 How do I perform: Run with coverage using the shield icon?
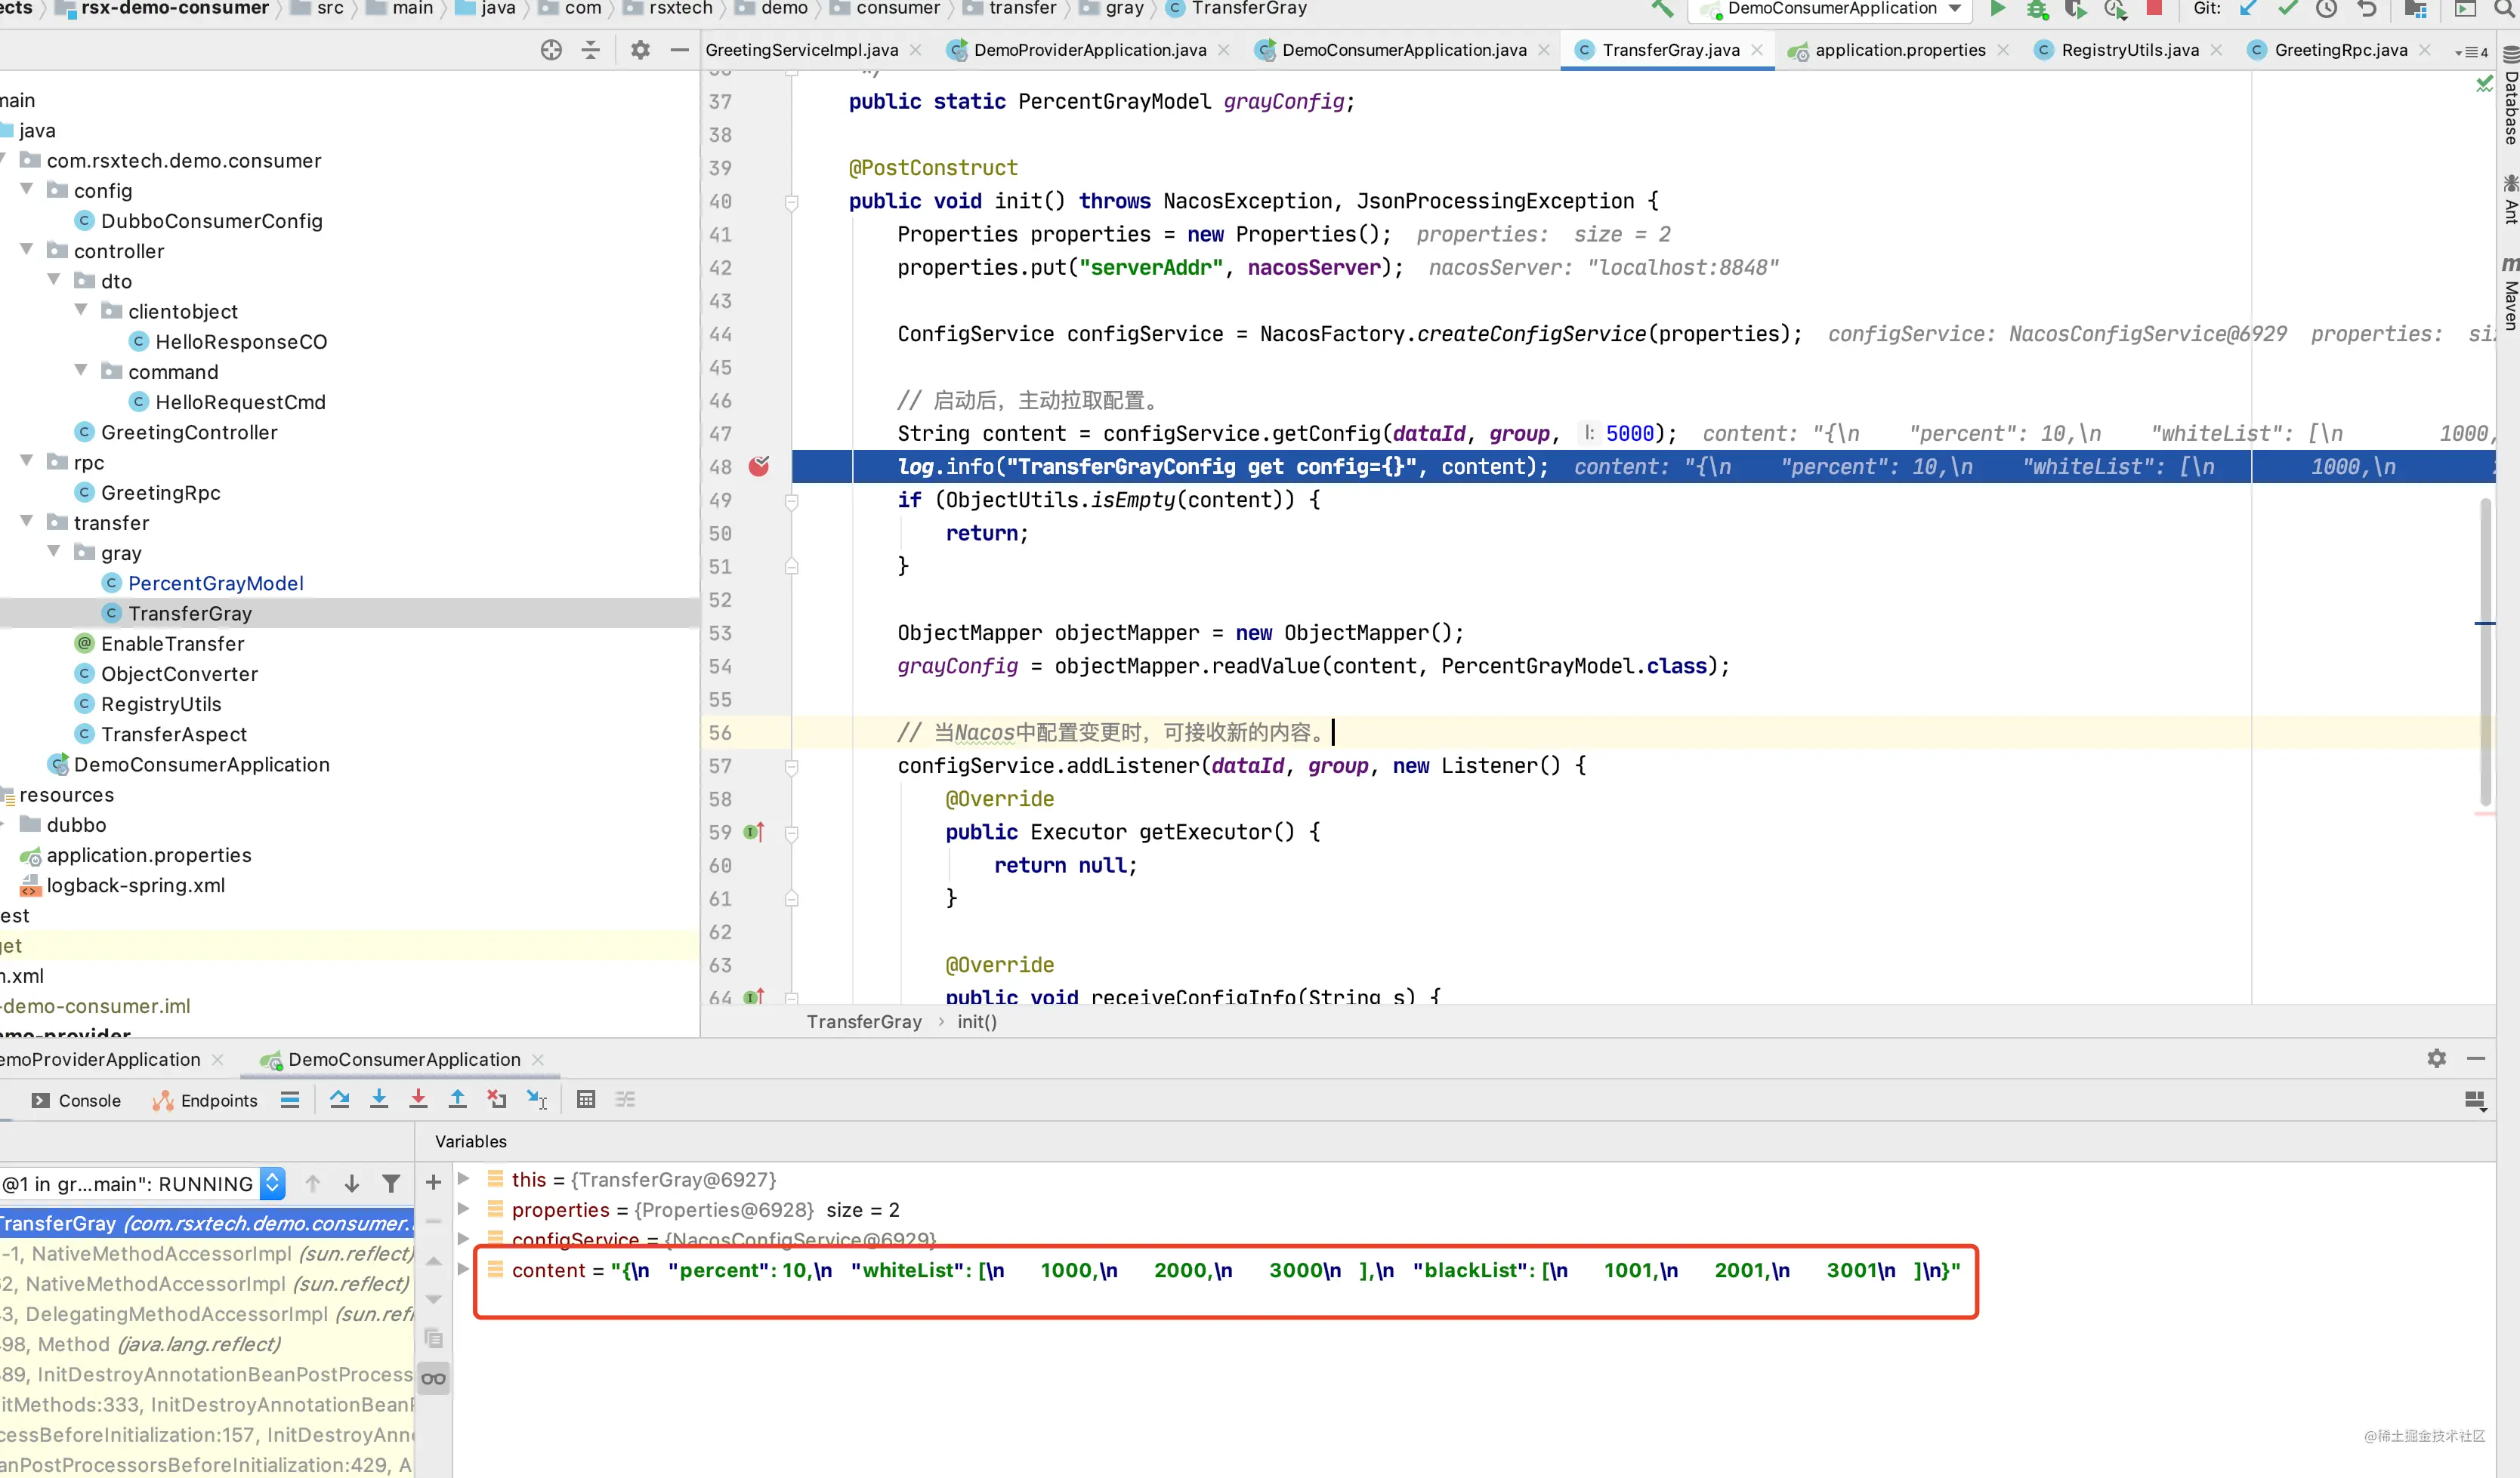click(x=2075, y=9)
